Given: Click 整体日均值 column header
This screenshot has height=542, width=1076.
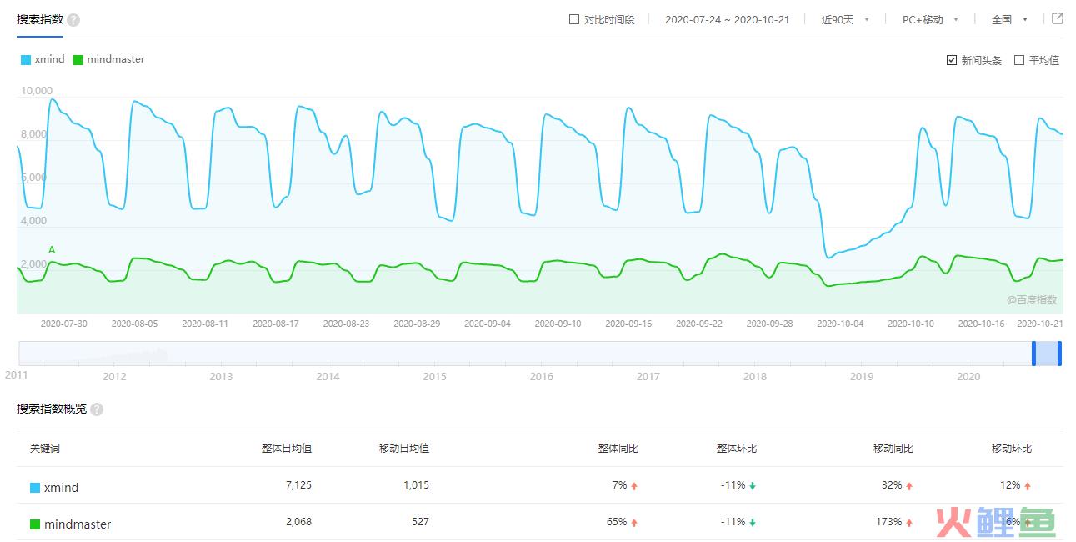Looking at the screenshot, I should click(x=286, y=449).
